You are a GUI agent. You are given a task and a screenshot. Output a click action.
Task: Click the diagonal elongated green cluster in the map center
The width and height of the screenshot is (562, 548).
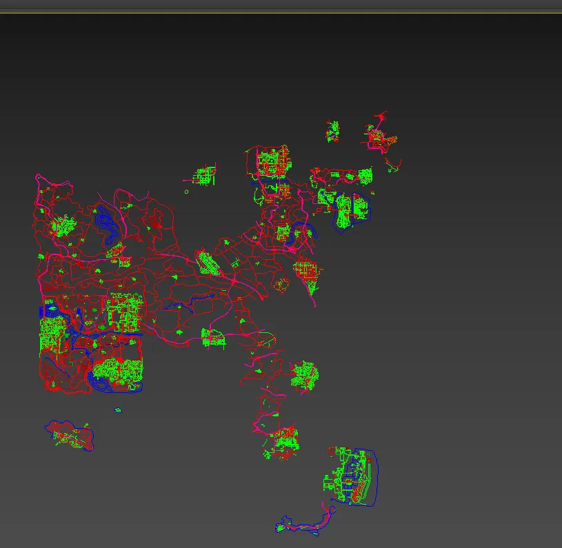[207, 263]
